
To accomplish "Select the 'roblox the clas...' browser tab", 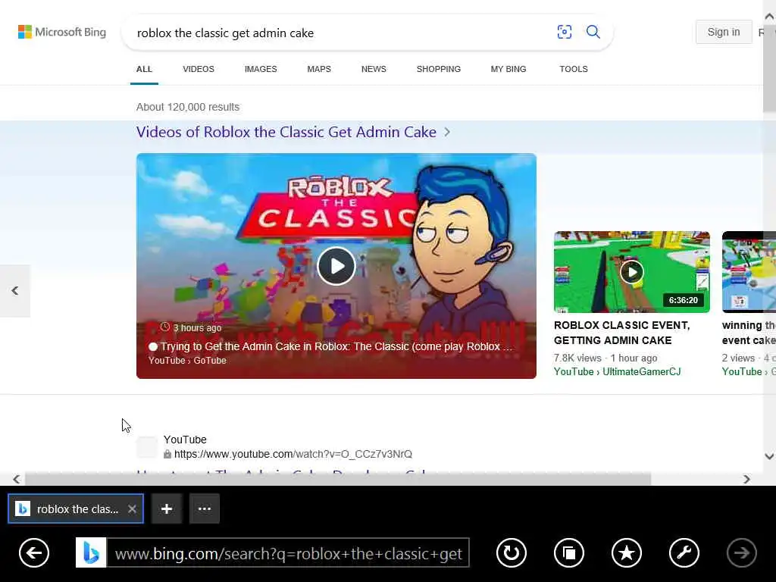I will pos(76,508).
